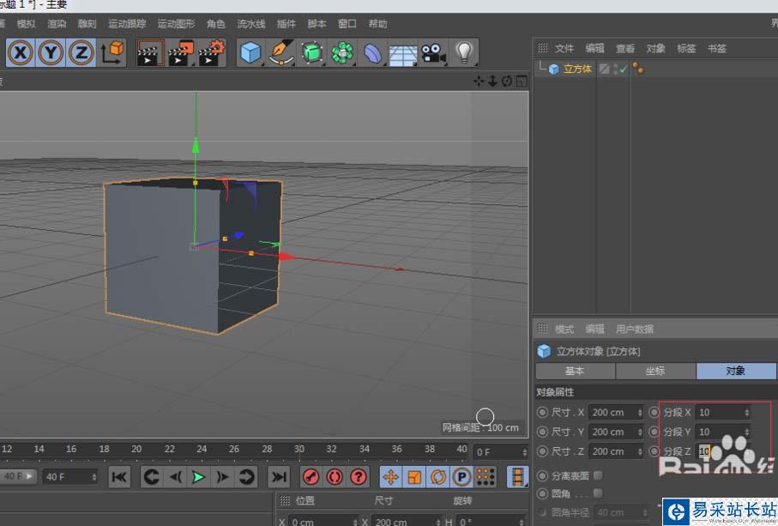Toggle the 尺寸 . X animation radio dot
The height and width of the screenshot is (526, 778).
pos(541,413)
